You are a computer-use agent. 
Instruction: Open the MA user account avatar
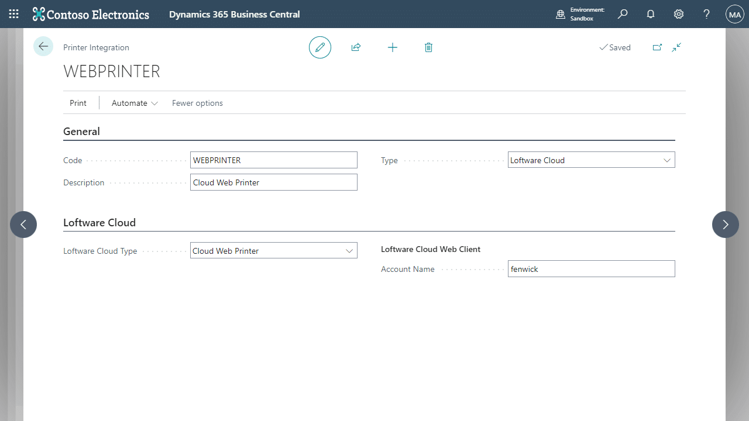pyautogui.click(x=734, y=14)
